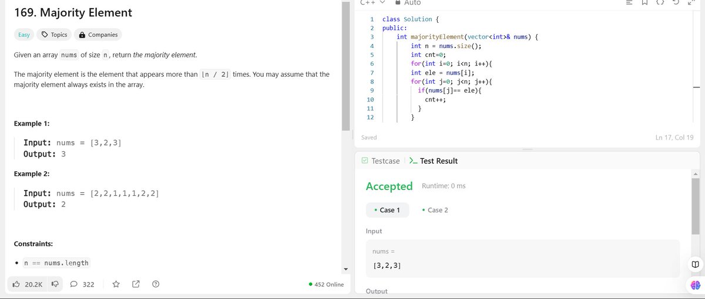Bookmark the code in the editor toolbar
Screen dimensions: 705x299
click(646, 3)
